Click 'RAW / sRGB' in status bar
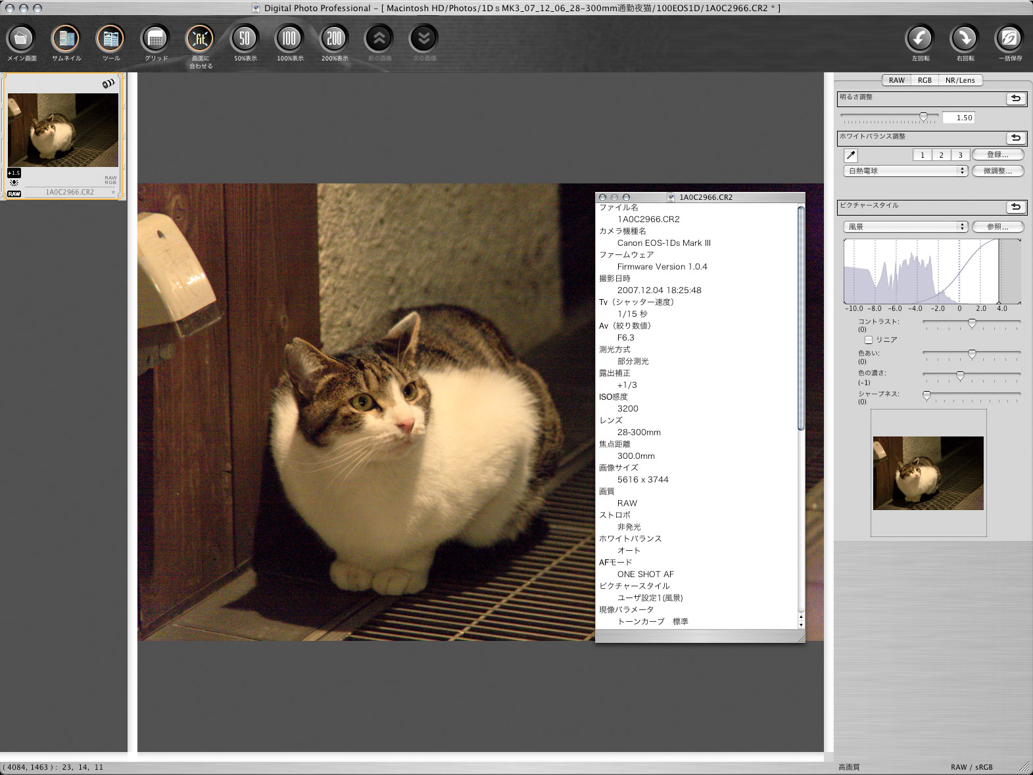Screen dimensions: 1033x775 click(x=971, y=767)
